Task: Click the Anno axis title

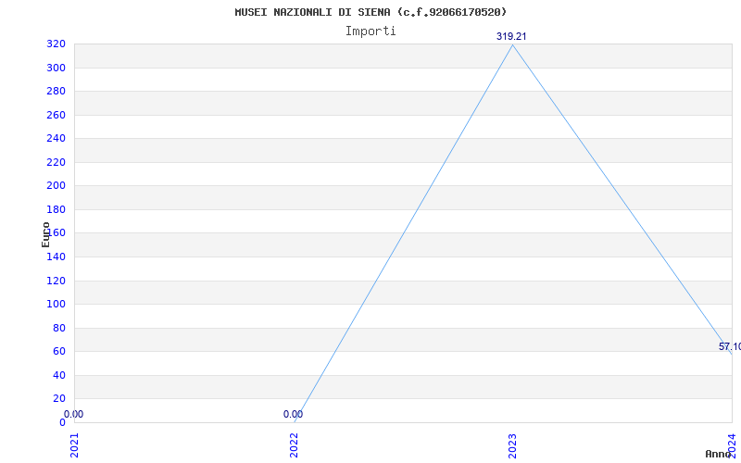Action: (x=717, y=455)
